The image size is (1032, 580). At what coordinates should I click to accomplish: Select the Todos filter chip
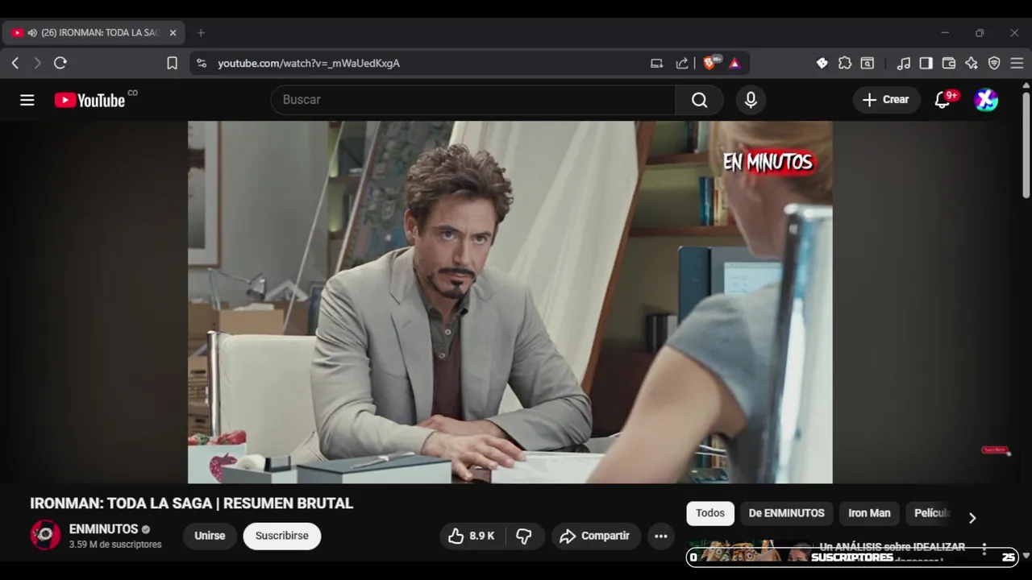tap(710, 513)
